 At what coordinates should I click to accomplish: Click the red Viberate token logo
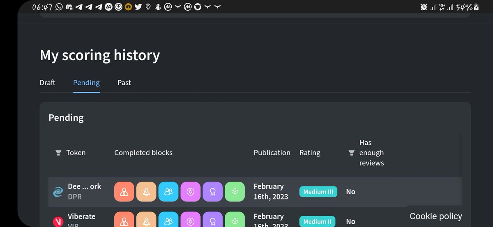click(x=58, y=222)
